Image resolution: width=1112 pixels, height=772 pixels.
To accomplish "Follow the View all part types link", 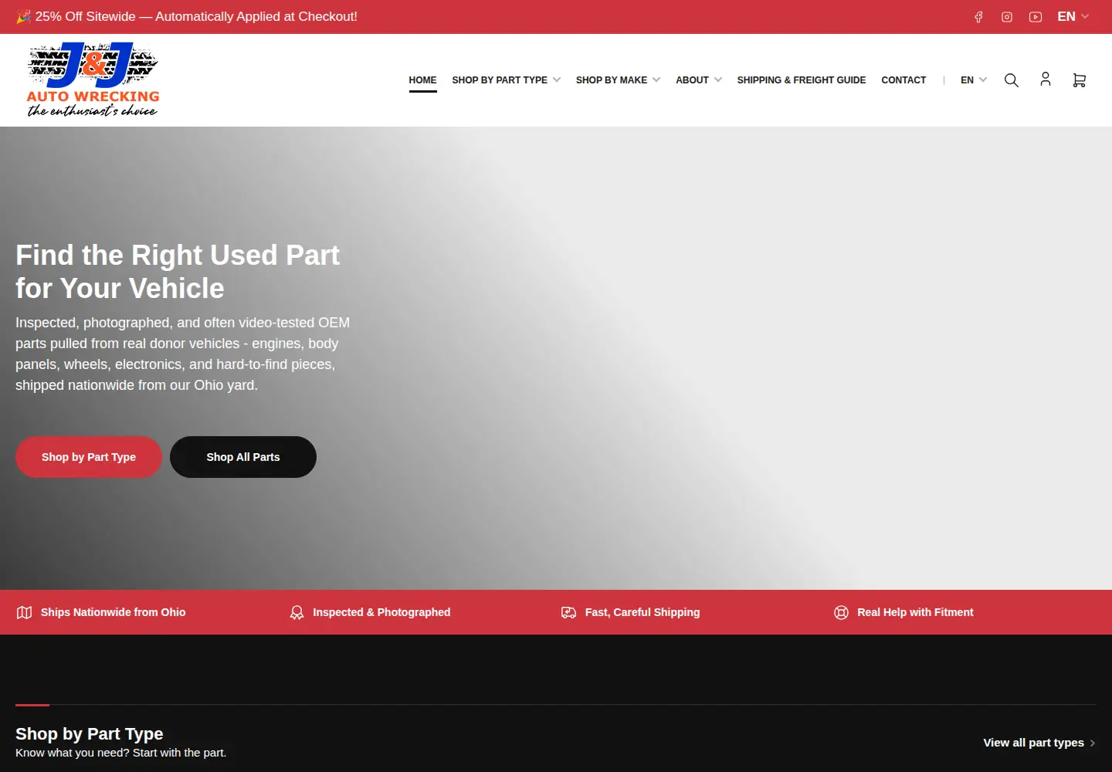I will [x=1039, y=743].
